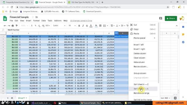Star the Financial Sample document

[33, 17]
